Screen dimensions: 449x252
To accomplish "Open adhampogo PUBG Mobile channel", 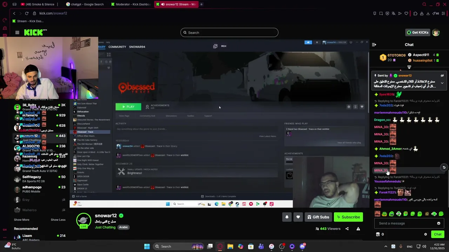I will click(39, 189).
